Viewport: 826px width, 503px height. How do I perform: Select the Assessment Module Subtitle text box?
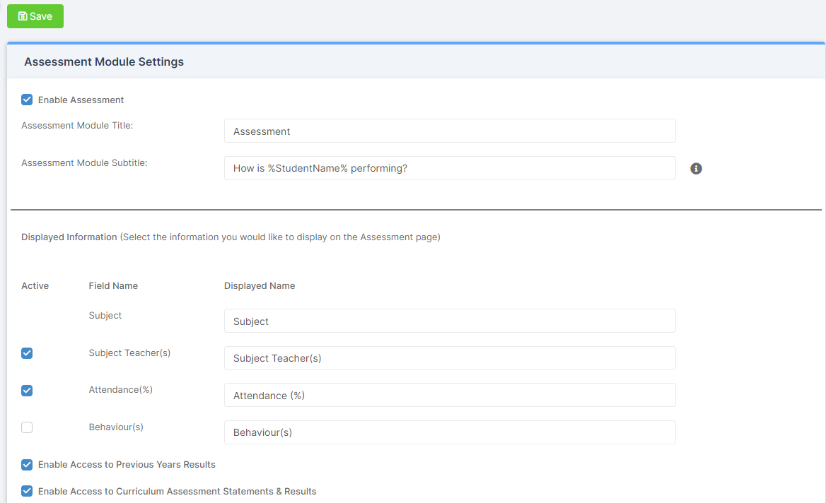point(450,168)
